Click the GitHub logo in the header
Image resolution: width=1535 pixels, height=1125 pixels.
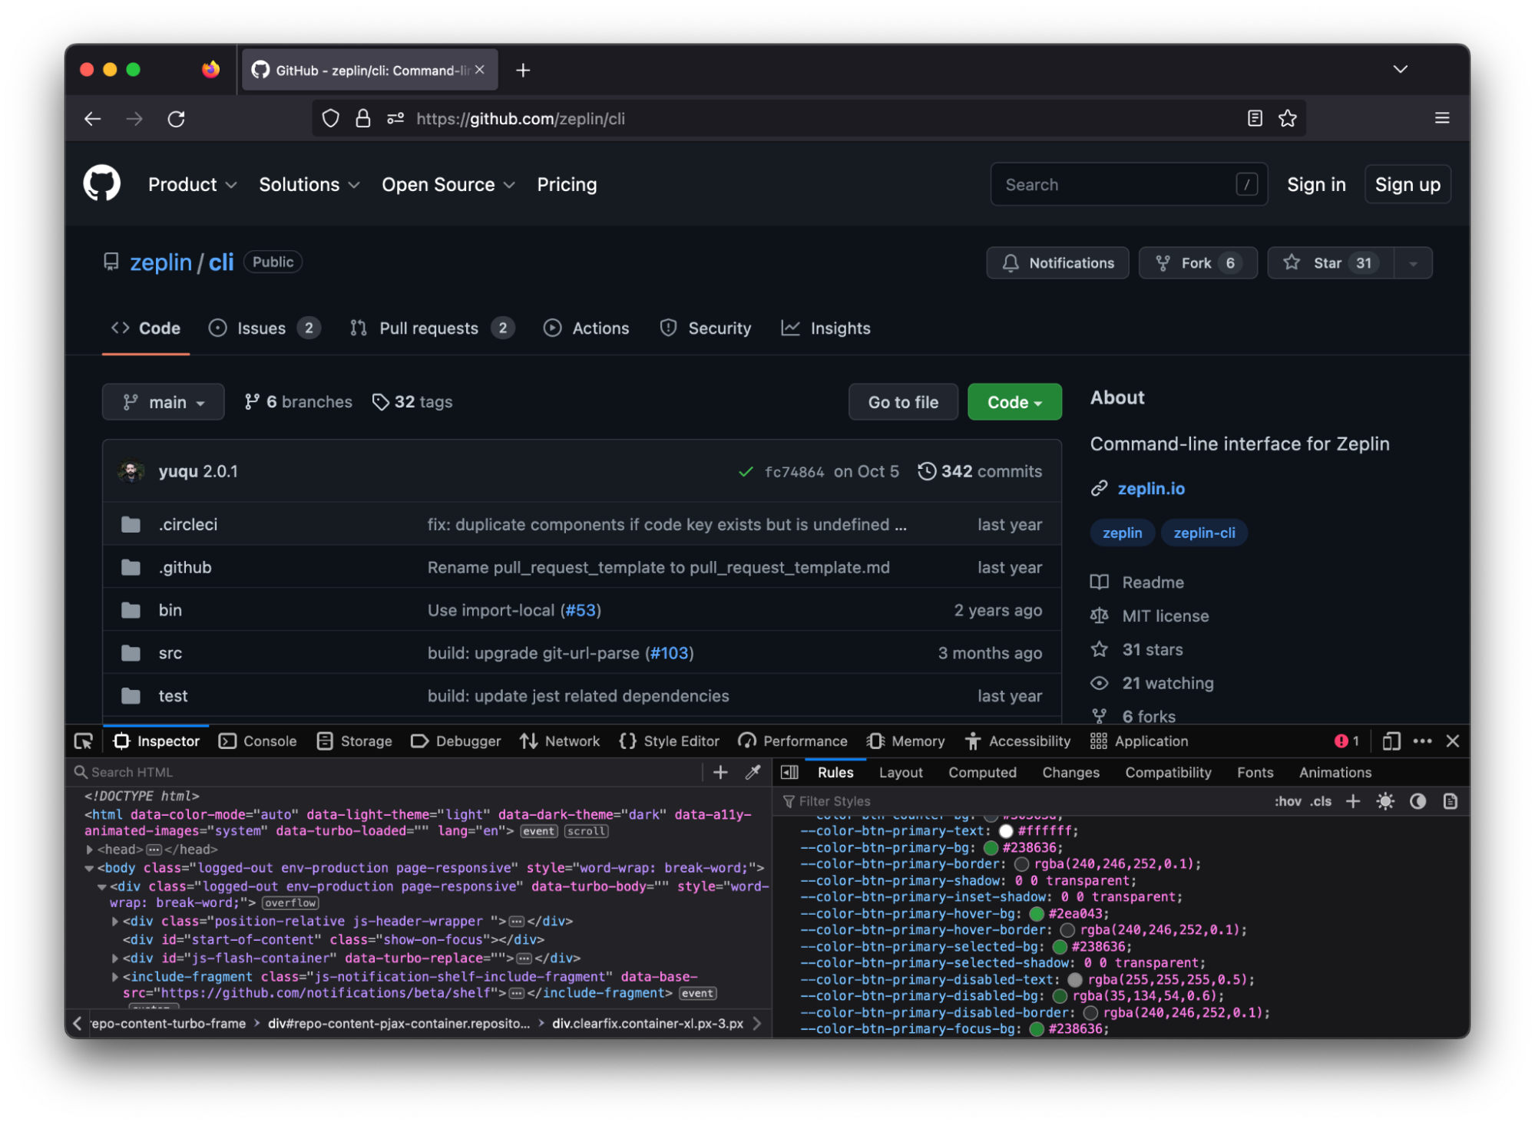click(x=102, y=184)
